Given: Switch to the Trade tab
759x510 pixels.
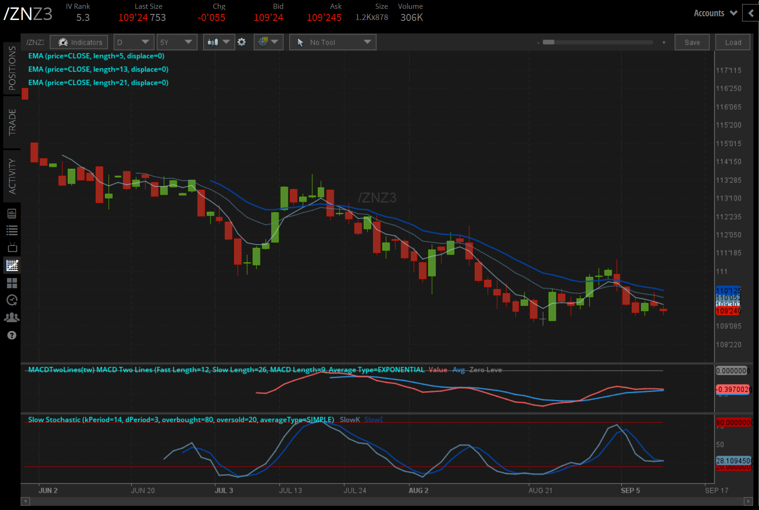Looking at the screenshot, I should [12, 122].
